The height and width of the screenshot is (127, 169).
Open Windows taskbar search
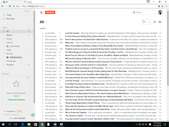point(10,124)
